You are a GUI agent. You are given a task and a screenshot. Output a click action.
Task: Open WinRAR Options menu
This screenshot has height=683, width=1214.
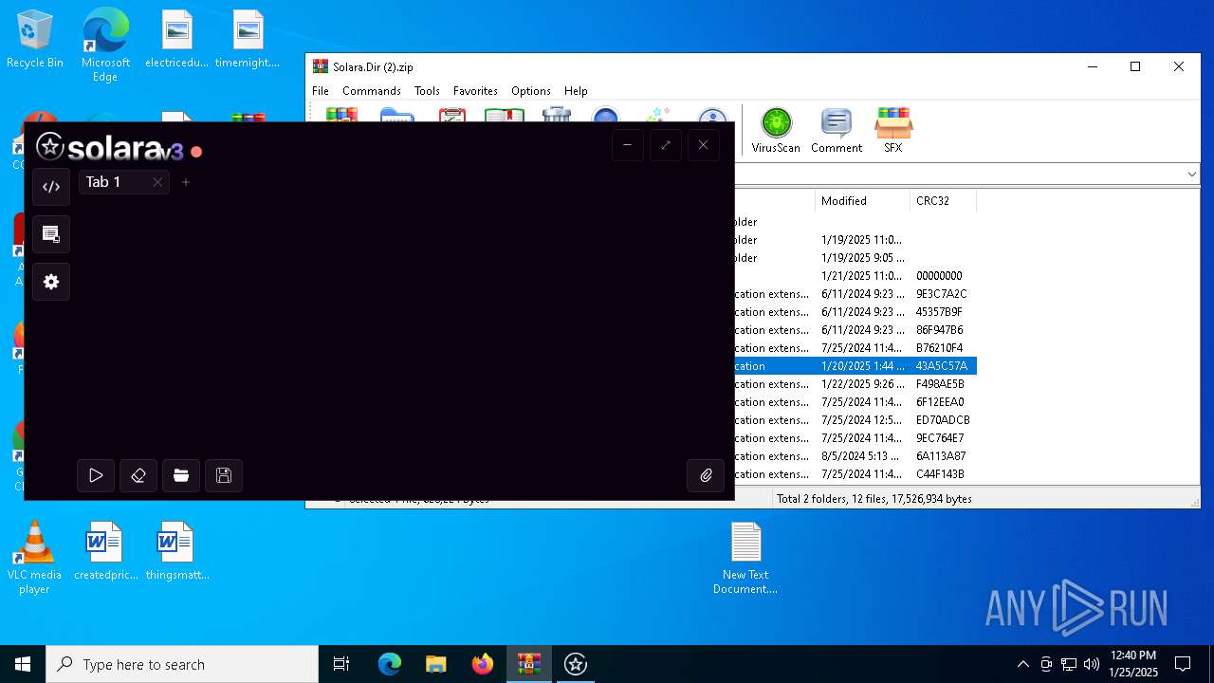coord(531,91)
